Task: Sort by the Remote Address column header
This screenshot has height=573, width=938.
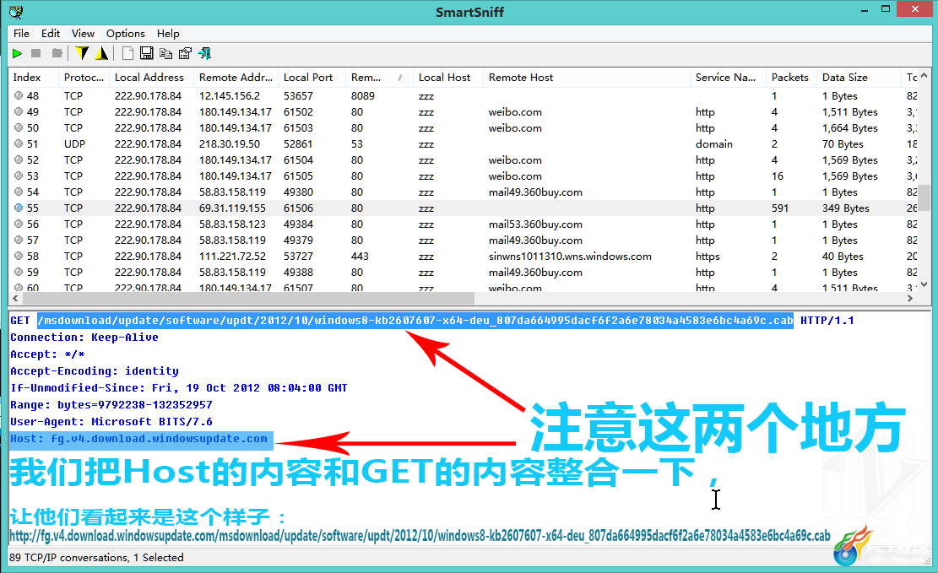Action: [x=236, y=77]
